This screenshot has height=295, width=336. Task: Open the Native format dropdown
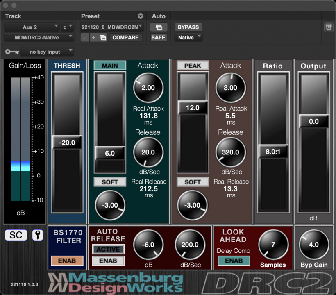(x=188, y=37)
